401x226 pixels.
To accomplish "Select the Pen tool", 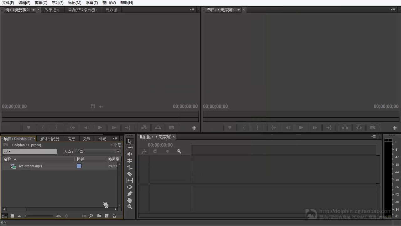I will (130, 194).
